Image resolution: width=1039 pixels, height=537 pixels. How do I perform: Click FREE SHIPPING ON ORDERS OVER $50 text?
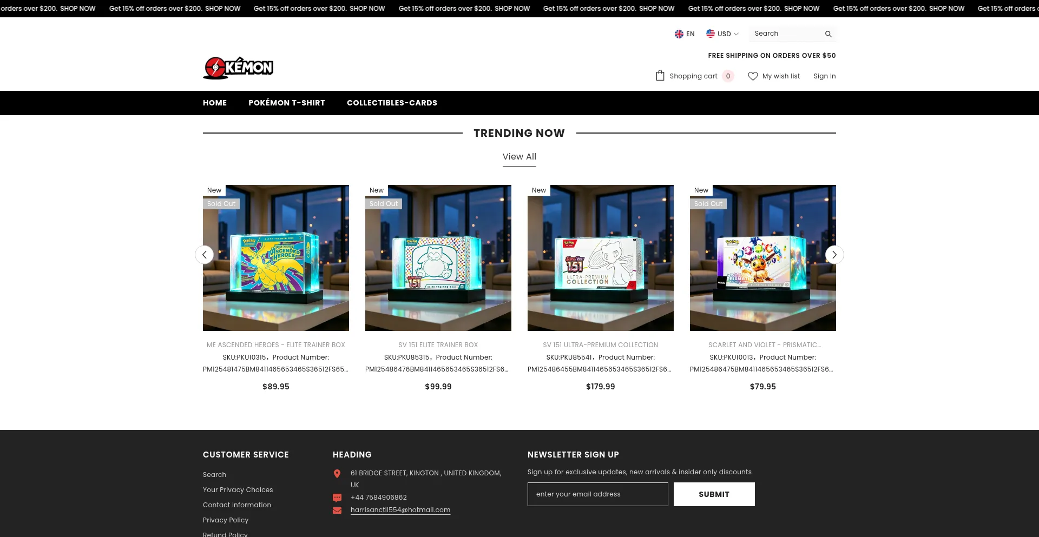coord(772,56)
